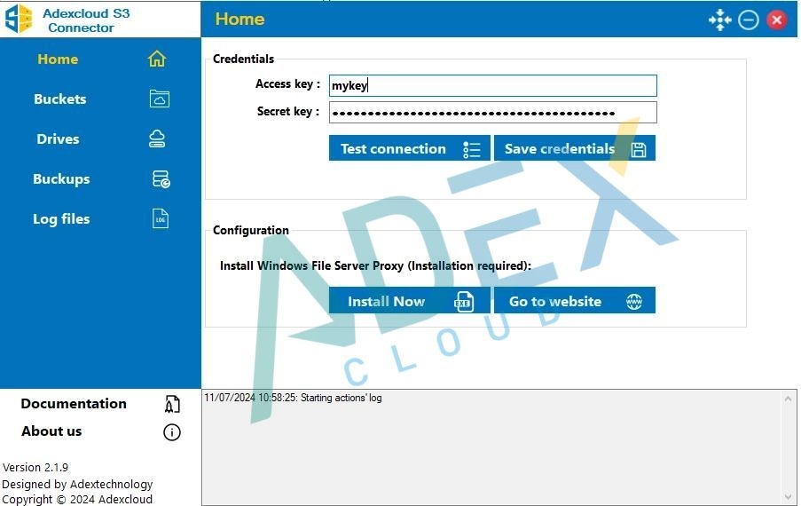Click the Log files document icon
The height and width of the screenshot is (506, 801).
(161, 218)
